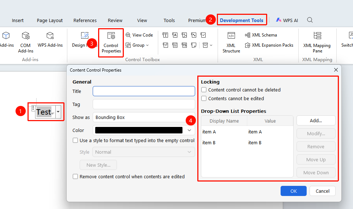Open XML Expansion Packs
This screenshot has height=209, width=353.
click(x=269, y=45)
